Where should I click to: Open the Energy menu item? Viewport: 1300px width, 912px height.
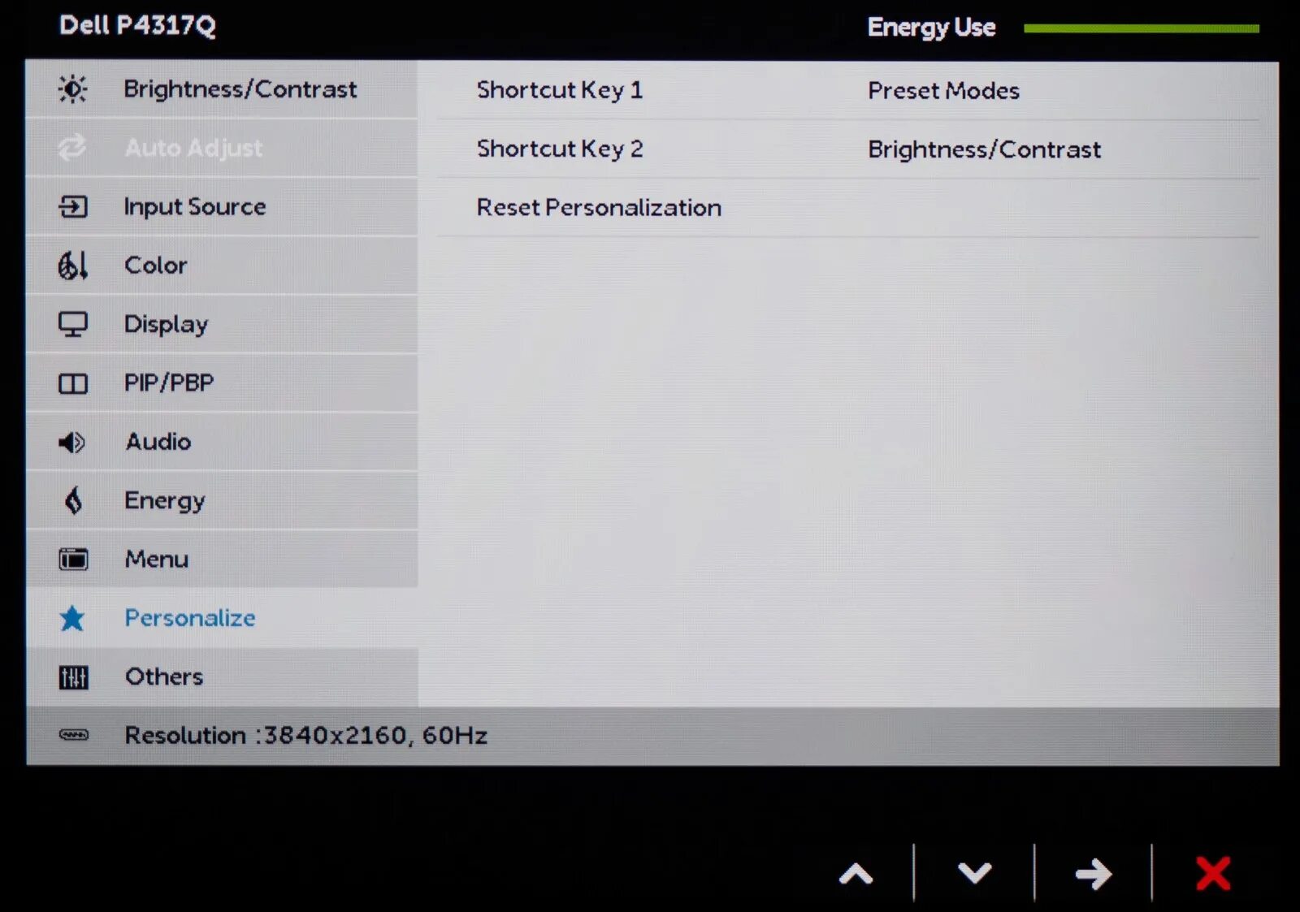pyautogui.click(x=222, y=500)
